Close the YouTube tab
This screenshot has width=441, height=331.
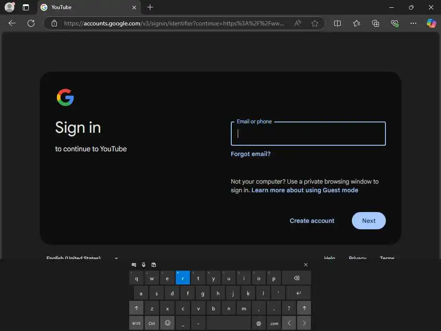click(x=134, y=7)
